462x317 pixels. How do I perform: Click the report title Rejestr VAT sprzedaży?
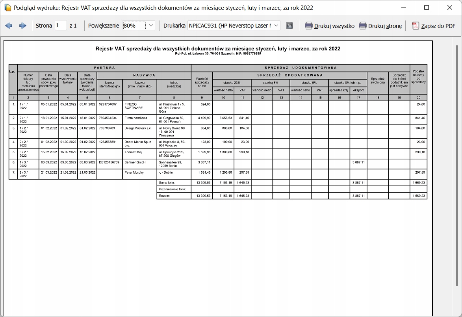click(218, 49)
